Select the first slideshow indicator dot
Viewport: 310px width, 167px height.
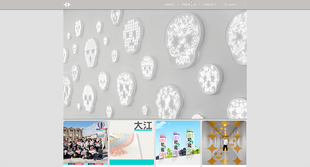(228, 115)
